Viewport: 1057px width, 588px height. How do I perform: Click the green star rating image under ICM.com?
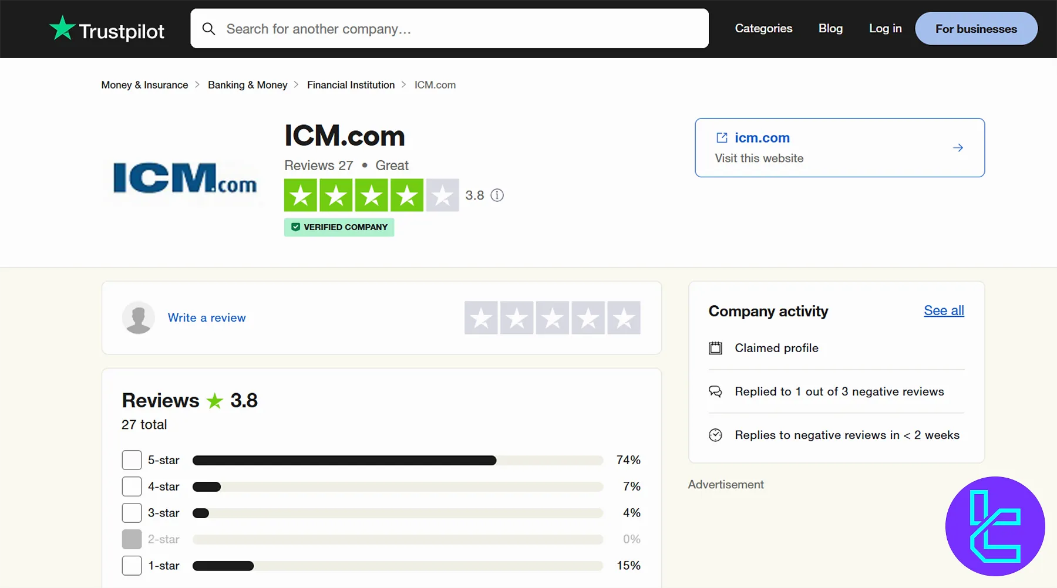point(371,195)
